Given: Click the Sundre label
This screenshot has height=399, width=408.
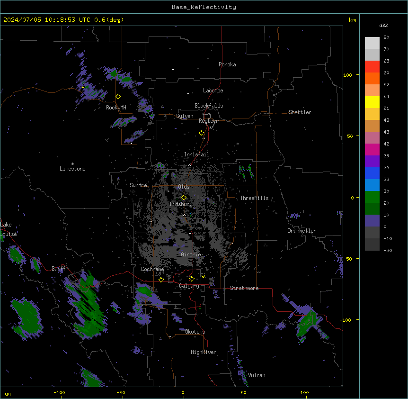Looking at the screenshot, I should pyautogui.click(x=138, y=185).
